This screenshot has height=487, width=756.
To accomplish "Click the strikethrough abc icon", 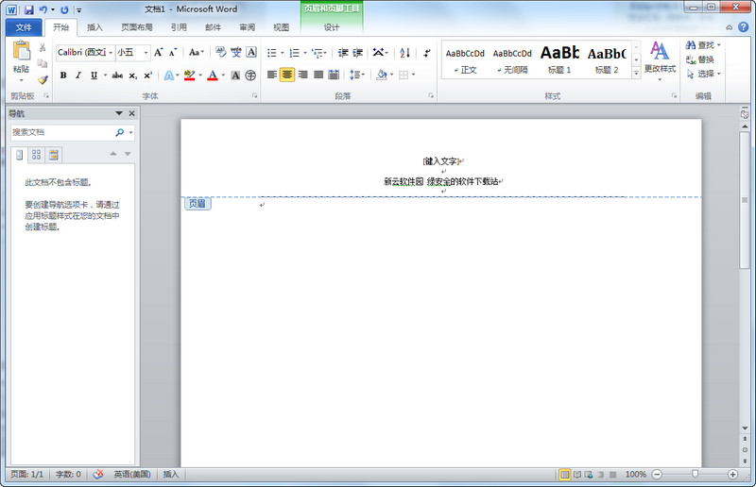I will click(118, 75).
